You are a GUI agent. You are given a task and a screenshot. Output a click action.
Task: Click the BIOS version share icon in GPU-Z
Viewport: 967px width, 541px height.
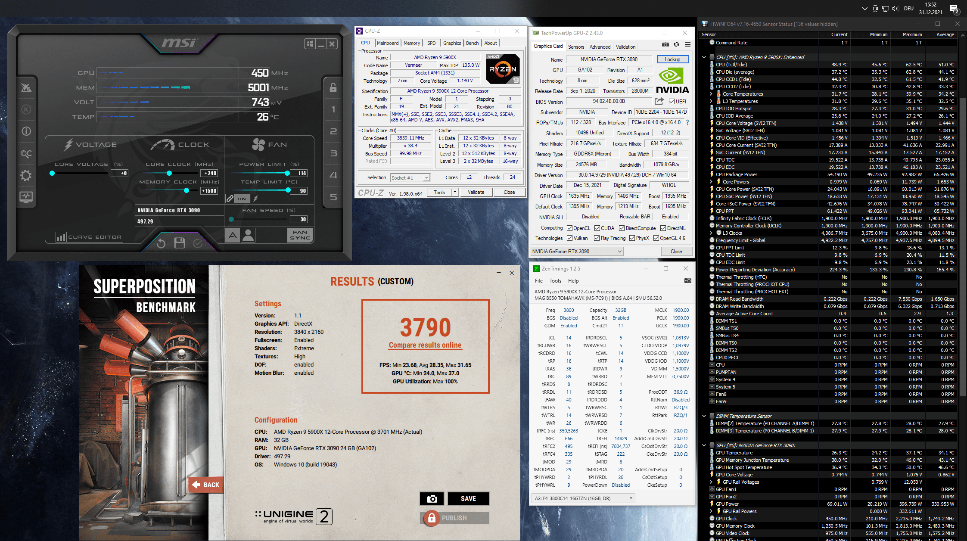[659, 101]
